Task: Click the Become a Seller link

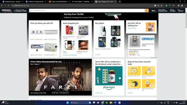Action: [132, 28]
